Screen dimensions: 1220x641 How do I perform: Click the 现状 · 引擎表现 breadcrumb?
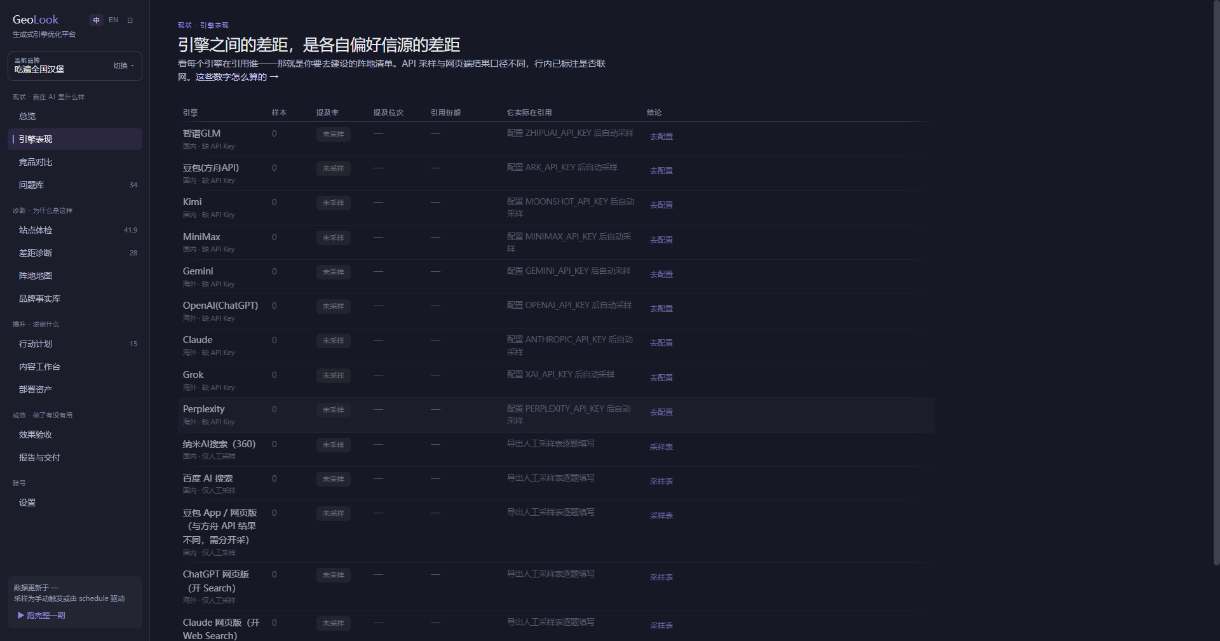tap(203, 25)
